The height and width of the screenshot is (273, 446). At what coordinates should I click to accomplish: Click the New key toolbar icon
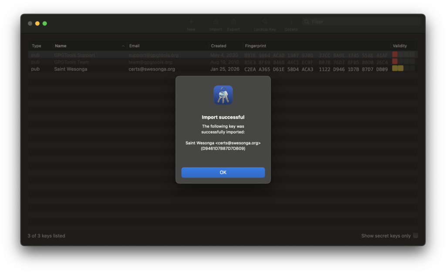coord(191,22)
